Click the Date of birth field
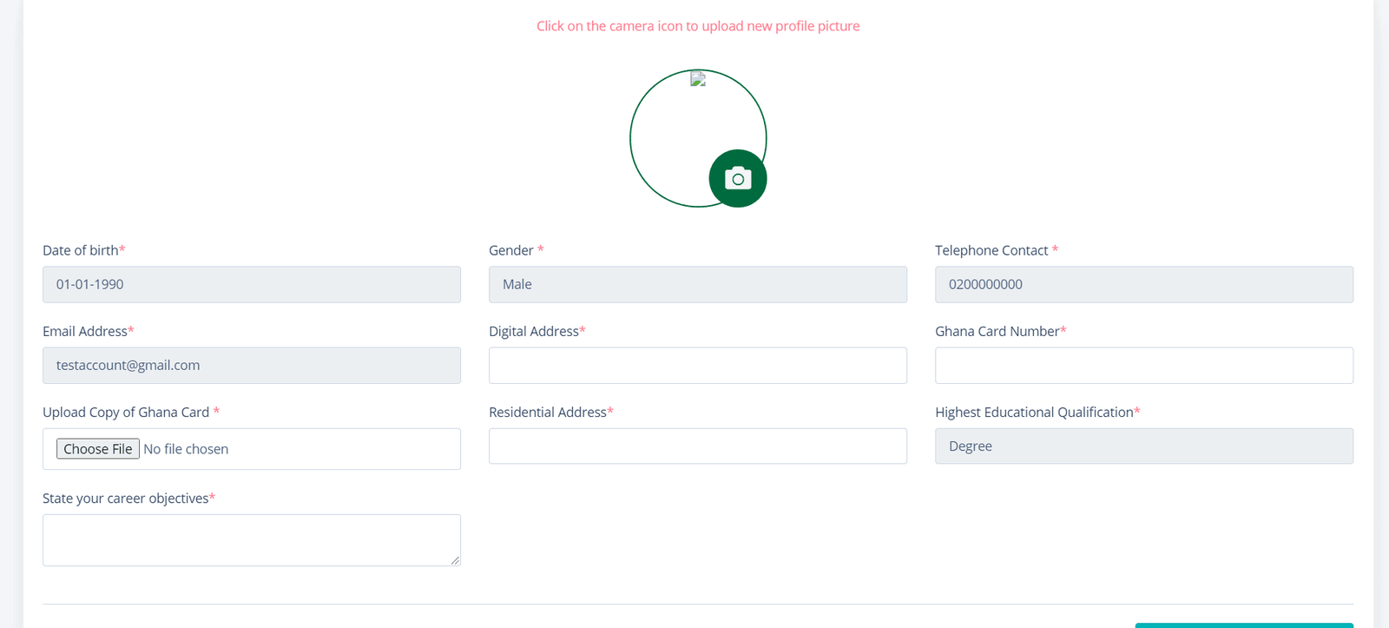 click(x=252, y=285)
